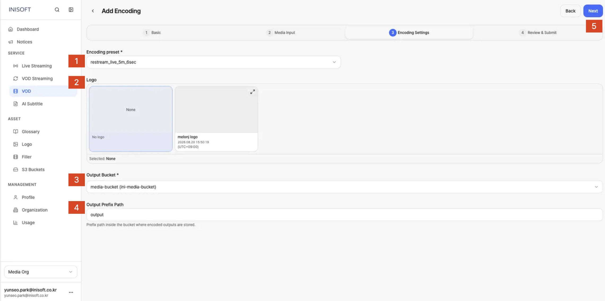Open AI Subtitle in the sidebar
The width and height of the screenshot is (605, 301).
pyautogui.click(x=32, y=104)
